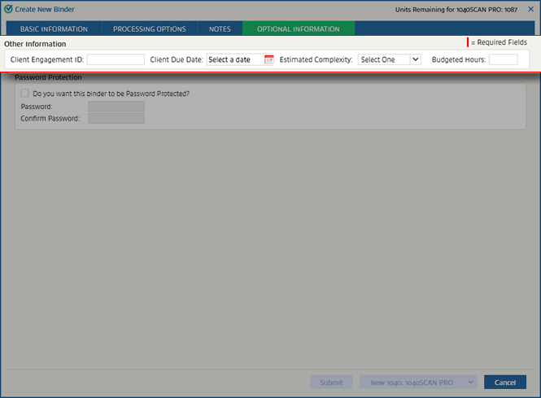Image resolution: width=541 pixels, height=398 pixels.
Task: Close the Create New Binder dialog
Action: click(x=530, y=9)
